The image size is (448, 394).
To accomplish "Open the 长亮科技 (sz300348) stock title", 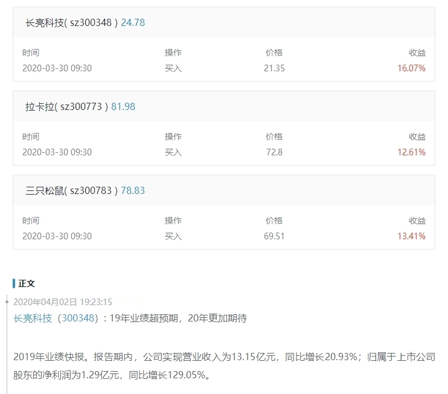I will pos(71,22).
